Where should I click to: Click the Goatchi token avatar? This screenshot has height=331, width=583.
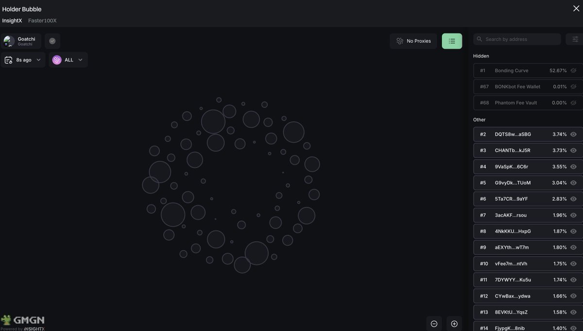click(x=9, y=41)
